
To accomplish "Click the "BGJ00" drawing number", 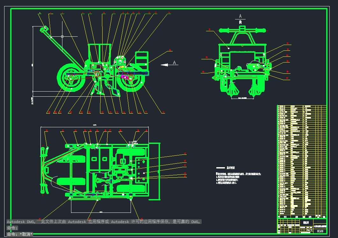I will [x=320, y=231].
